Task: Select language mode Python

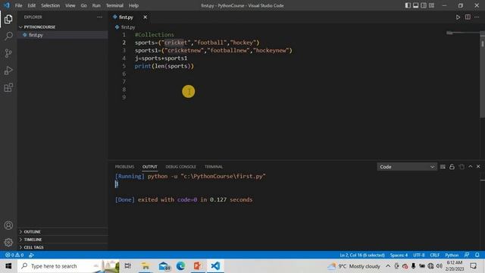Action: pyautogui.click(x=452, y=255)
